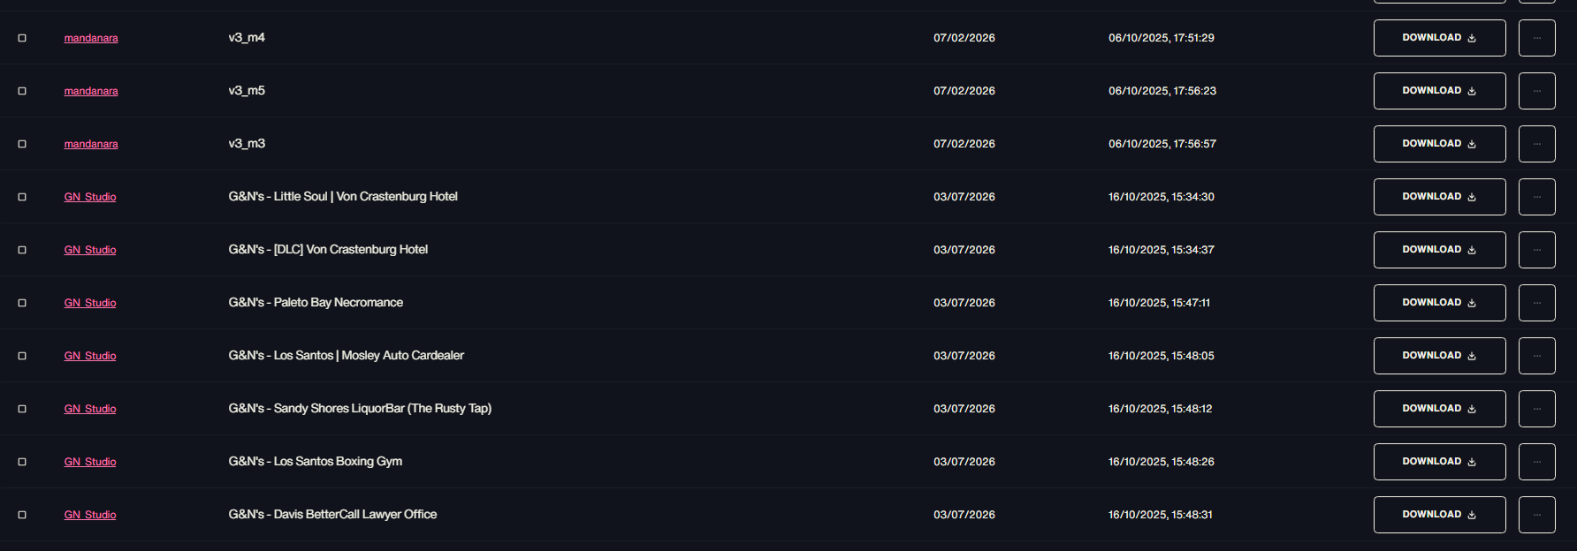Screen dimensions: 1577x551
Task: Open the three-dots menu for Davis BetterCall Lawyer Office
Action: [x=1536, y=515]
